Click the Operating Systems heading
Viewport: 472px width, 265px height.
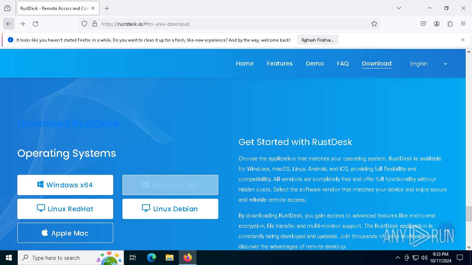point(67,153)
